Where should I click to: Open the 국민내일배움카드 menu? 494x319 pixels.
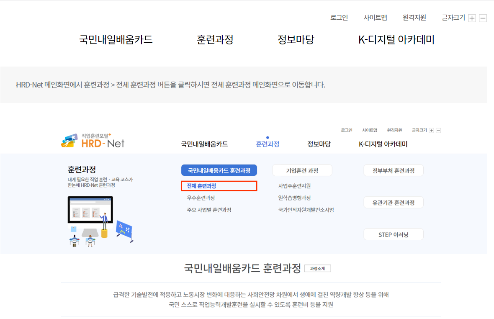click(x=116, y=39)
